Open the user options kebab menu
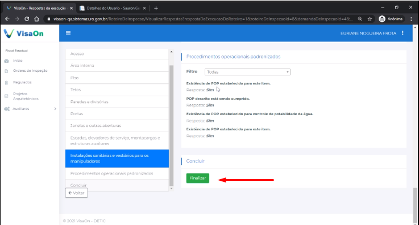The image size is (419, 225). point(403,33)
